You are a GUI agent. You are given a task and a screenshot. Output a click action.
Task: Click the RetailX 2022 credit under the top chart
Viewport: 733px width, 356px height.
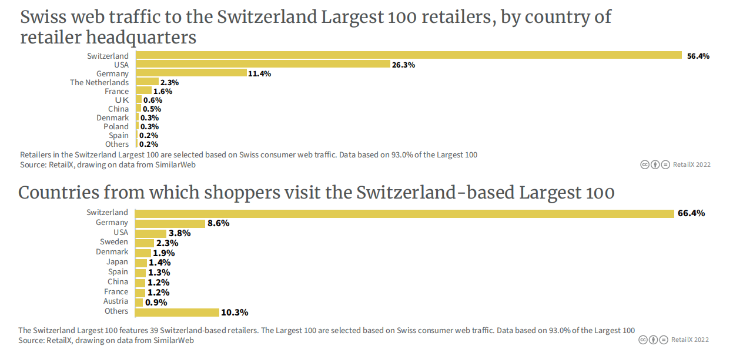click(692, 164)
